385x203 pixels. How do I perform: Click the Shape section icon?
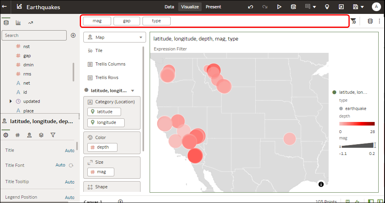click(90, 187)
